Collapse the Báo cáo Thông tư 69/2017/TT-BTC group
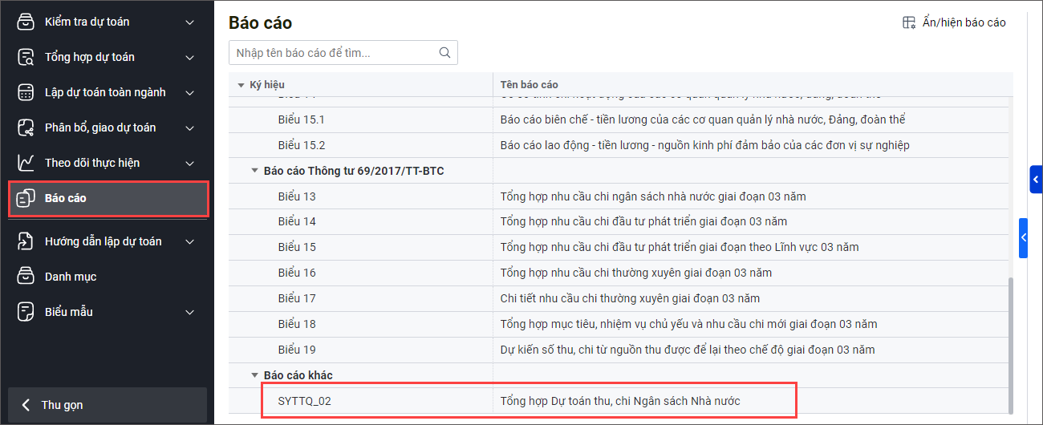Image resolution: width=1043 pixels, height=425 pixels. click(x=254, y=171)
